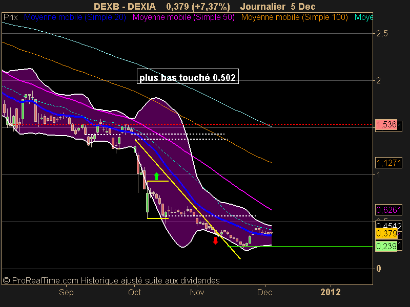The height and width of the screenshot is (307, 410).
Task: Click the 'Nov' date axis label
Action: click(197, 292)
